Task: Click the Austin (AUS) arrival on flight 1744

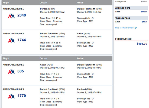Action: (83, 33)
